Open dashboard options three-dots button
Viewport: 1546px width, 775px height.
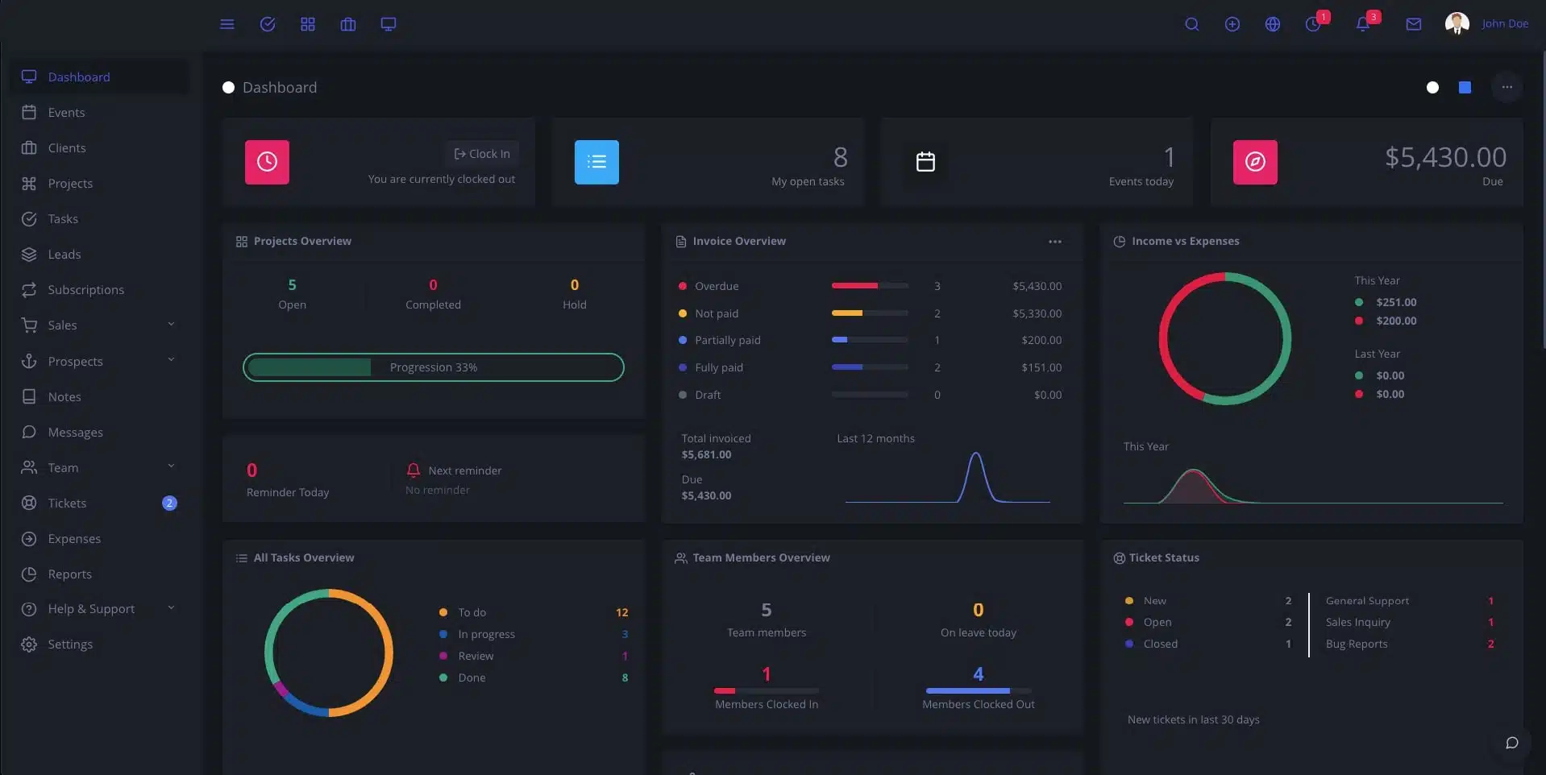tap(1507, 87)
